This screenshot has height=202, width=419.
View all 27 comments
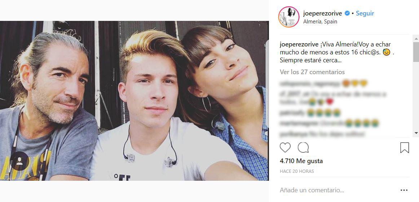click(312, 72)
